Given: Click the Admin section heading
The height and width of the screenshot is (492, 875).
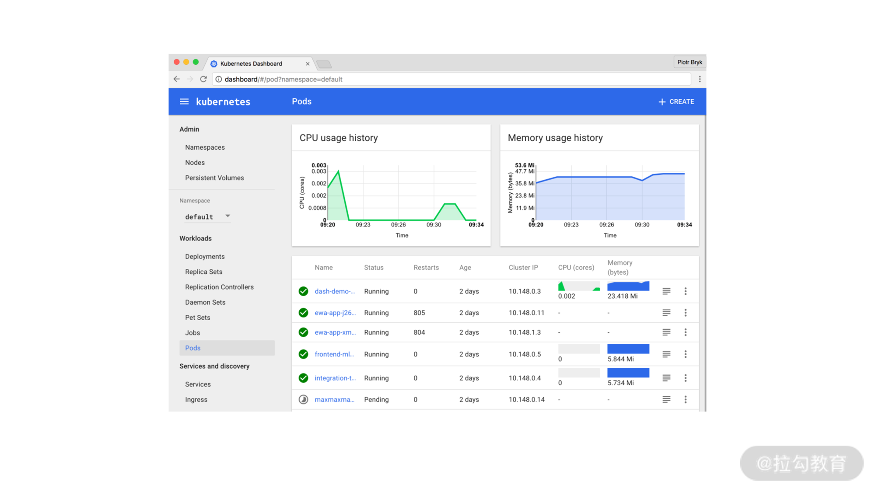Looking at the screenshot, I should pyautogui.click(x=189, y=129).
